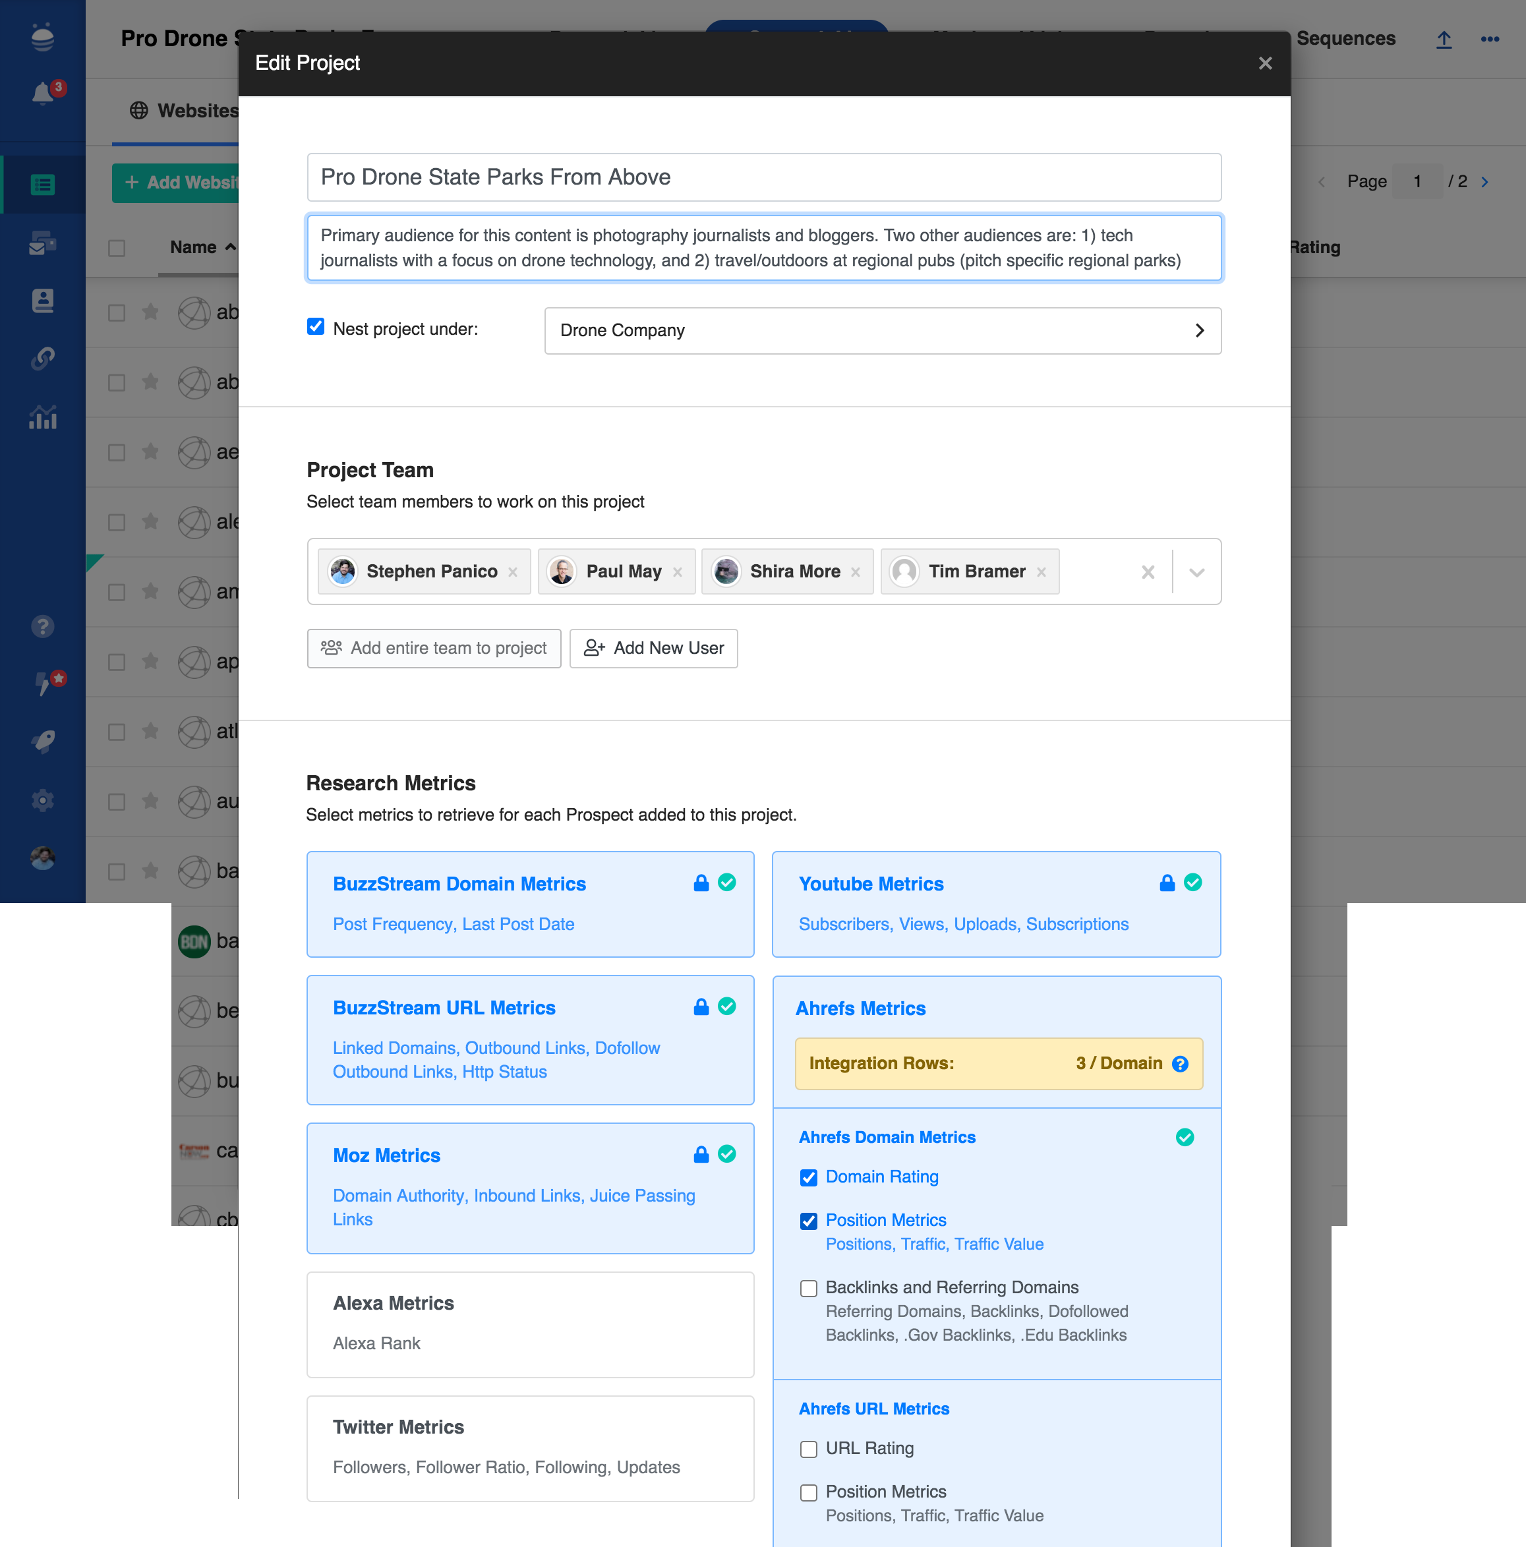The height and width of the screenshot is (1547, 1526).
Task: Remove Paul May from project team
Action: pyautogui.click(x=678, y=571)
